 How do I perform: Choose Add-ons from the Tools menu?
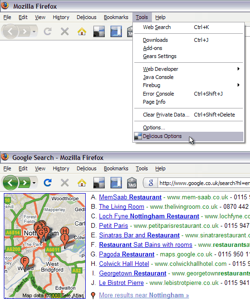189,48
